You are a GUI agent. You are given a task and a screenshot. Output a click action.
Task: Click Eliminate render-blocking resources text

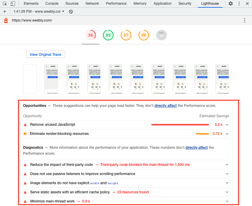click(59, 134)
